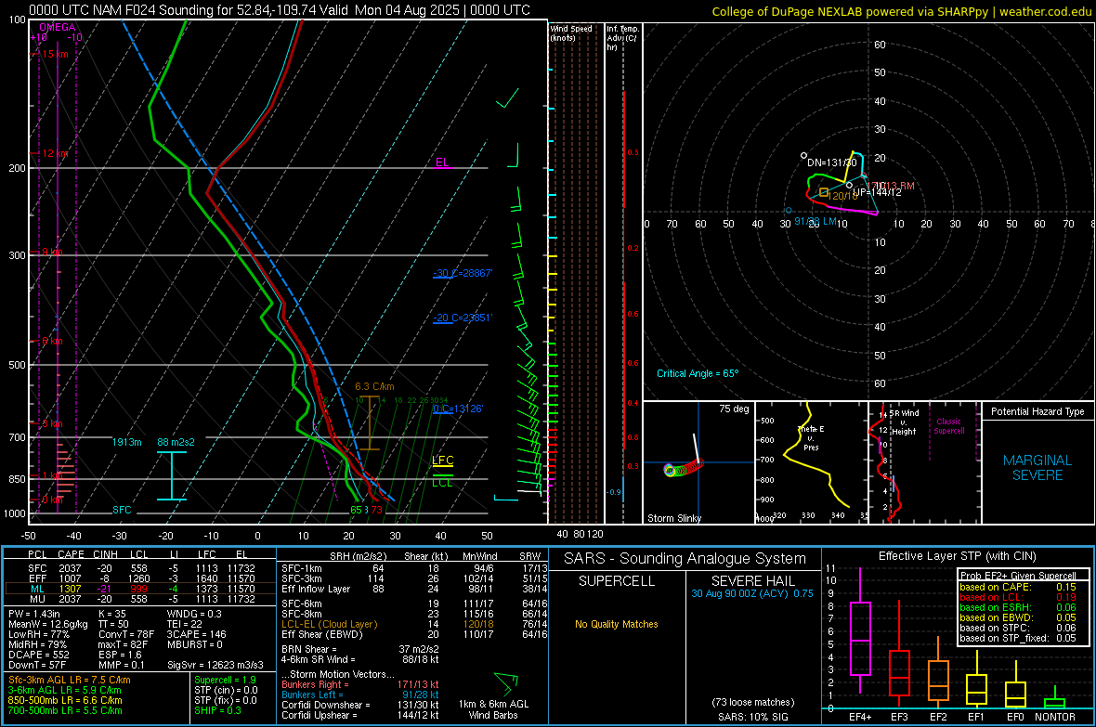Click the 75 deg slinky tilt value
Image resolution: width=1096 pixels, height=727 pixels.
tap(734, 409)
